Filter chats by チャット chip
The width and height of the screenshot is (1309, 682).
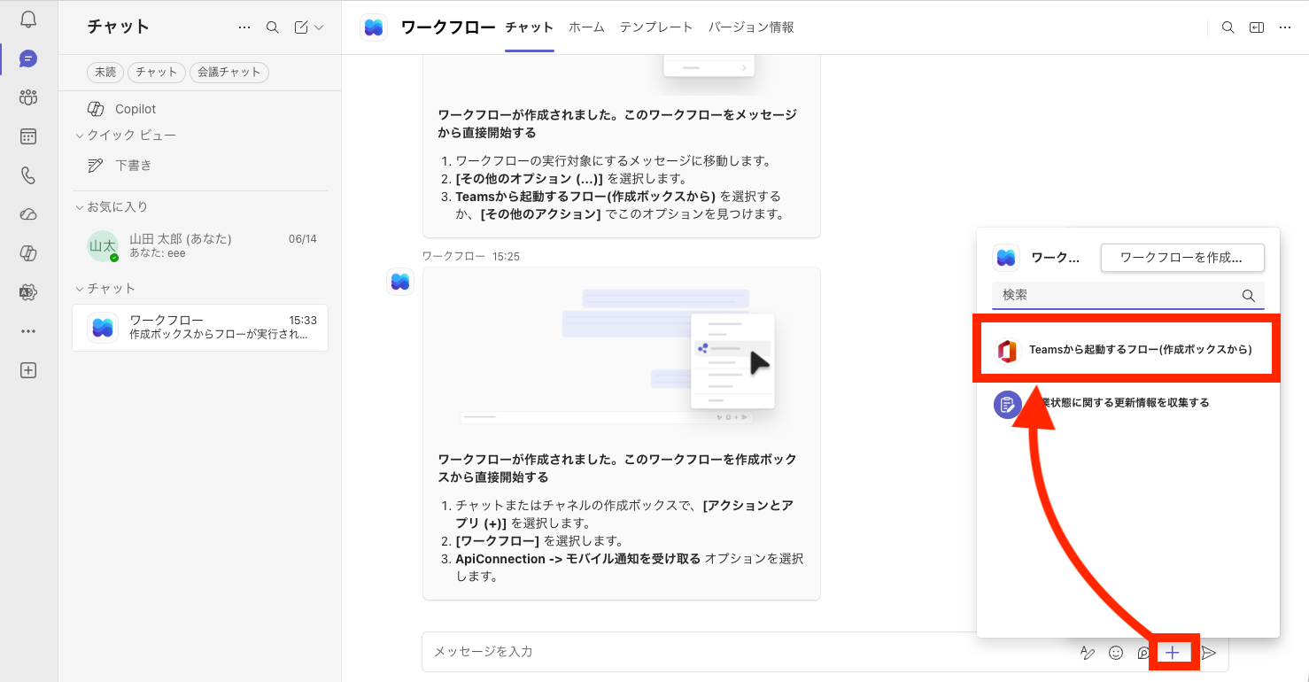point(157,73)
